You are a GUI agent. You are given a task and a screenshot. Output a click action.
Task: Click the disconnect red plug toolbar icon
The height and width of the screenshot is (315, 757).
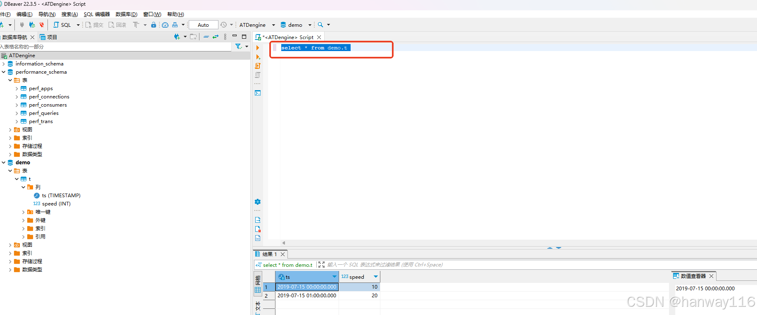click(41, 25)
